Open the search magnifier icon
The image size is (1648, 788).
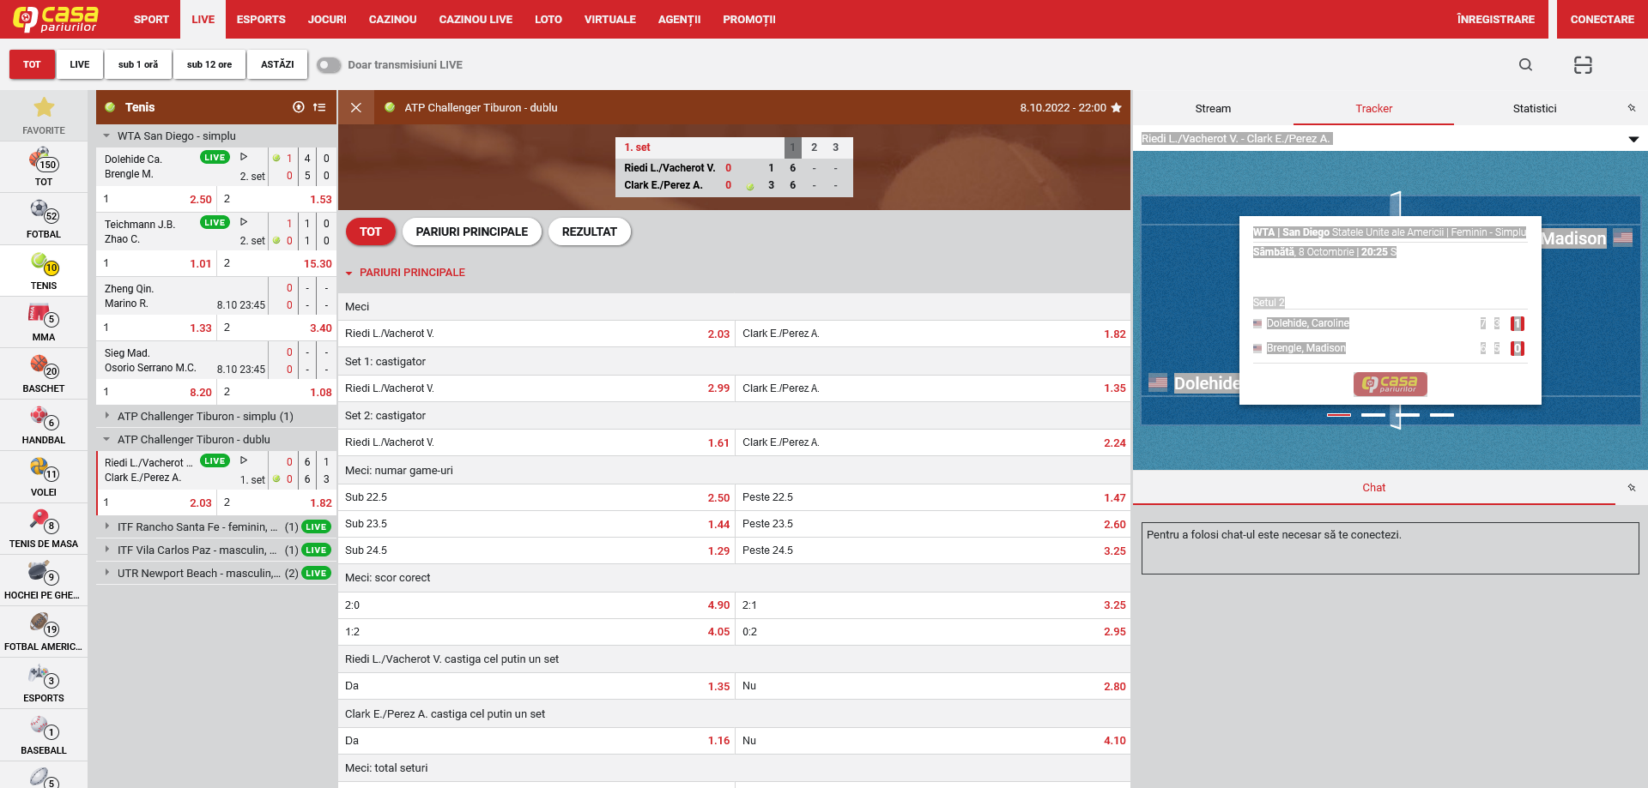[1525, 64]
